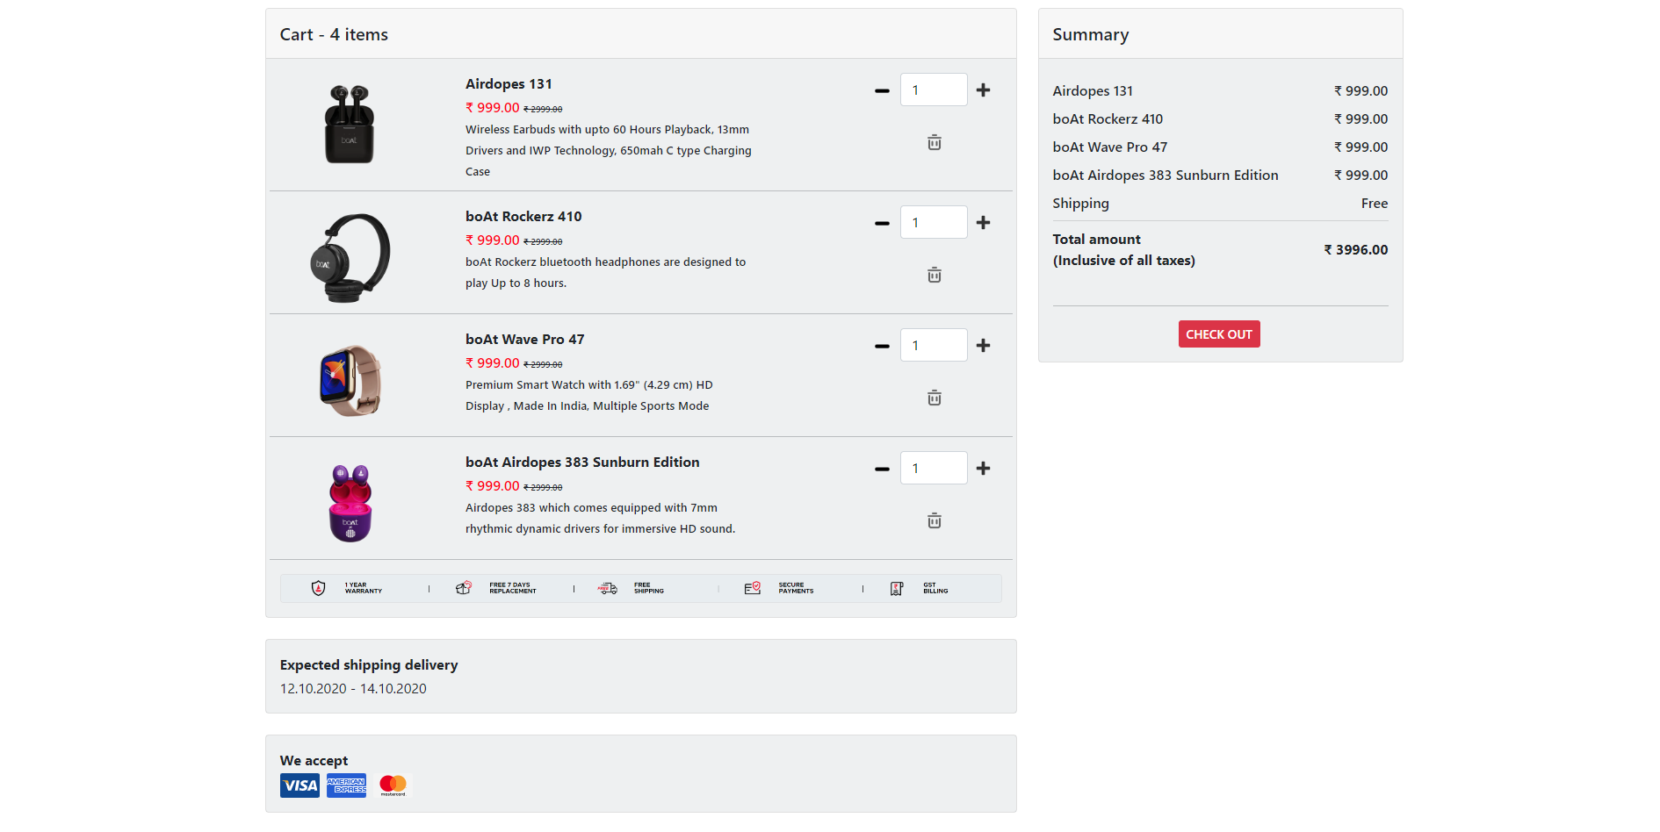
Task: Click the Airdopes 383 Sunburn quantity field
Action: [934, 468]
